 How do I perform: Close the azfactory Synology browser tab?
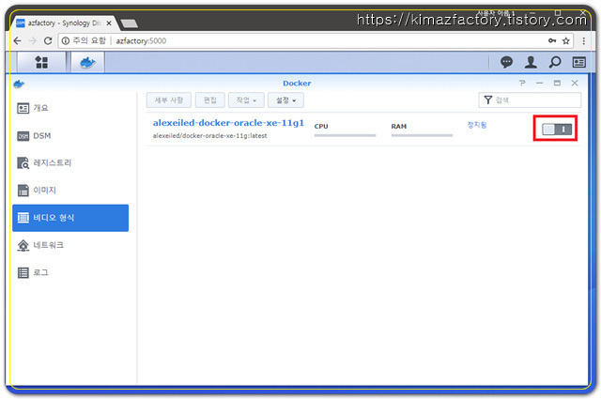coord(109,23)
